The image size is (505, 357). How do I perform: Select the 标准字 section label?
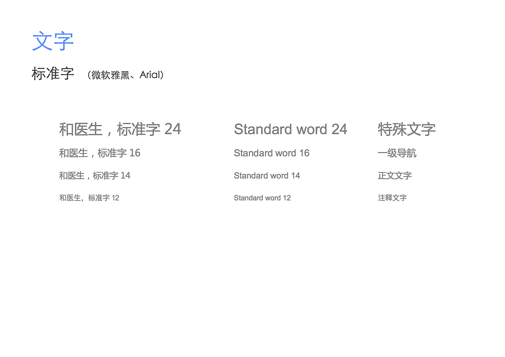[53, 74]
